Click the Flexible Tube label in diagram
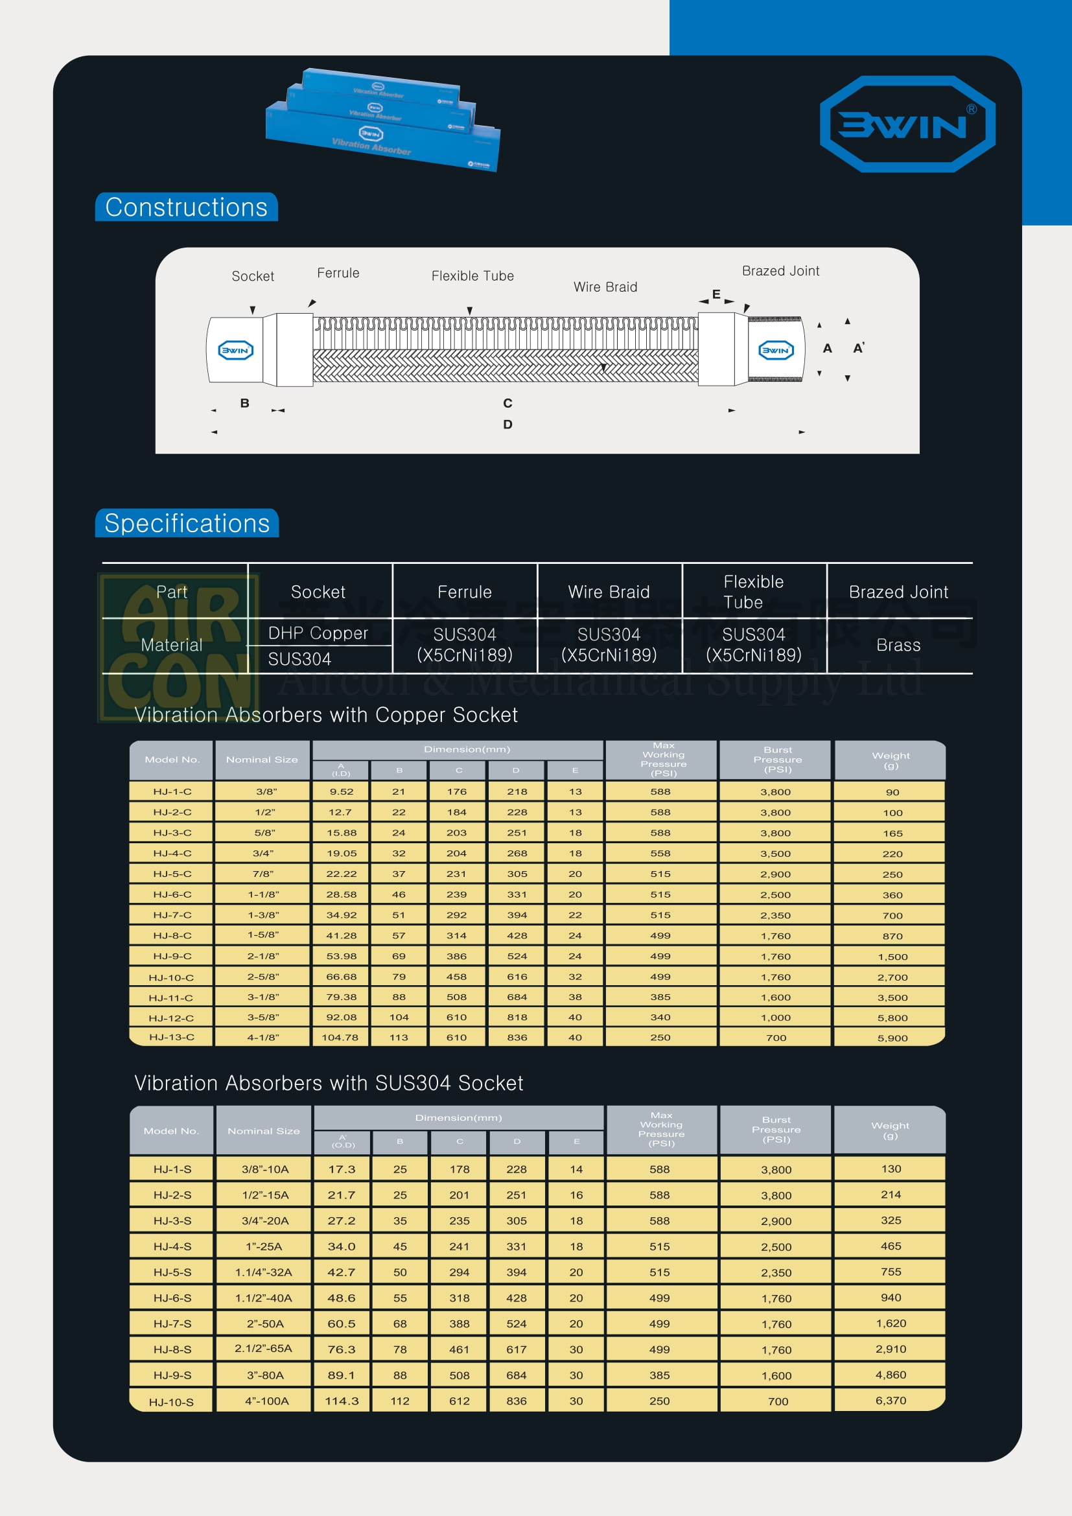 (x=472, y=276)
